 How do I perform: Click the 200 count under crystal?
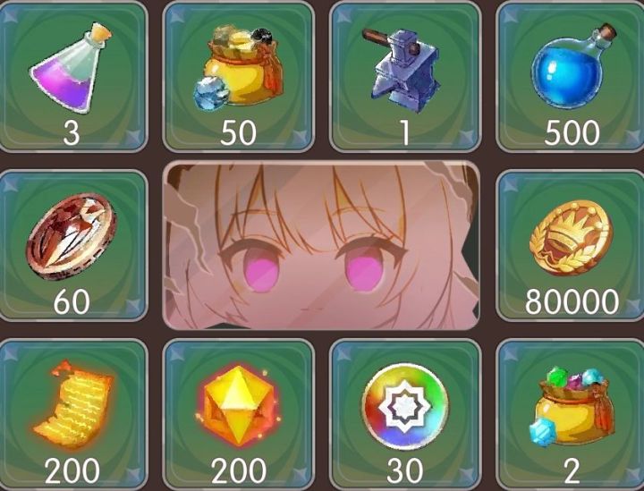[x=239, y=471]
